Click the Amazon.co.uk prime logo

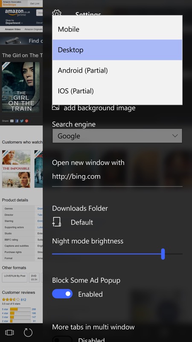point(17,12)
